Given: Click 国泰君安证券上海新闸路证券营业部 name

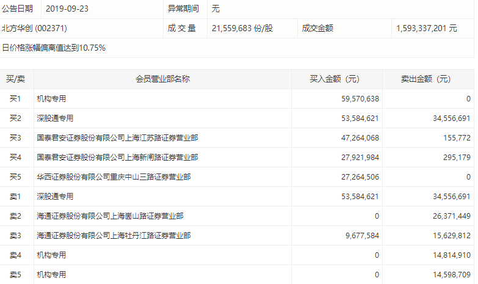Looking at the screenshot, I should [x=117, y=157].
